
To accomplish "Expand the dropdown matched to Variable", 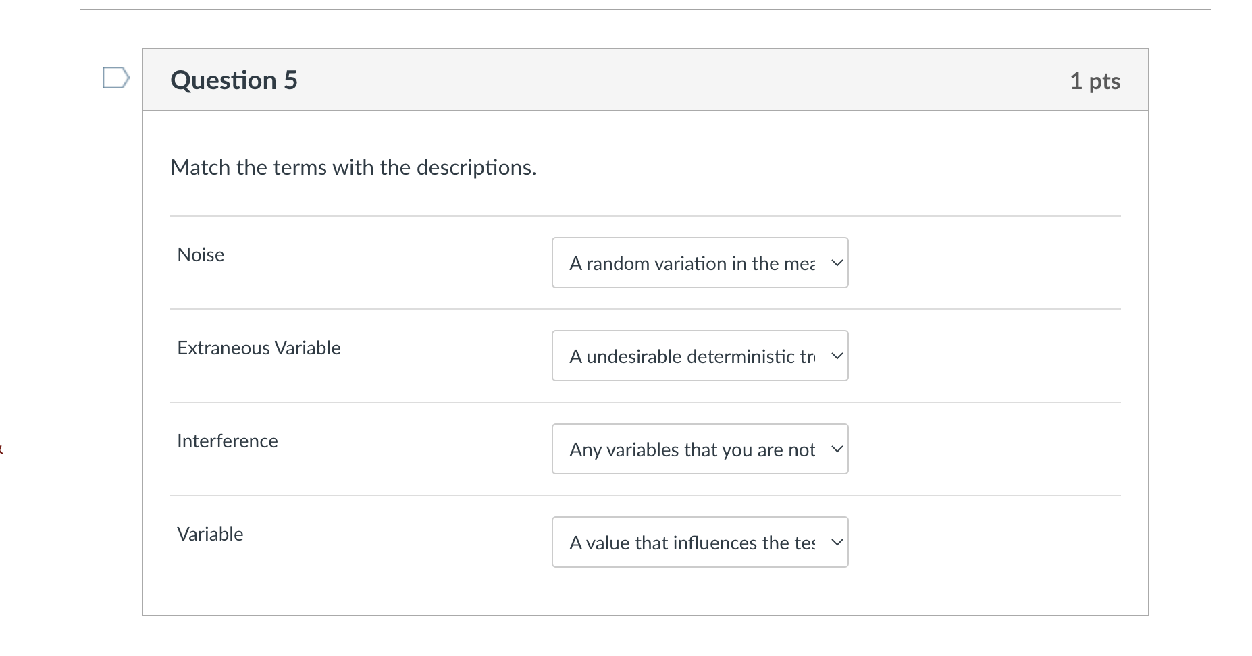I will (x=700, y=543).
